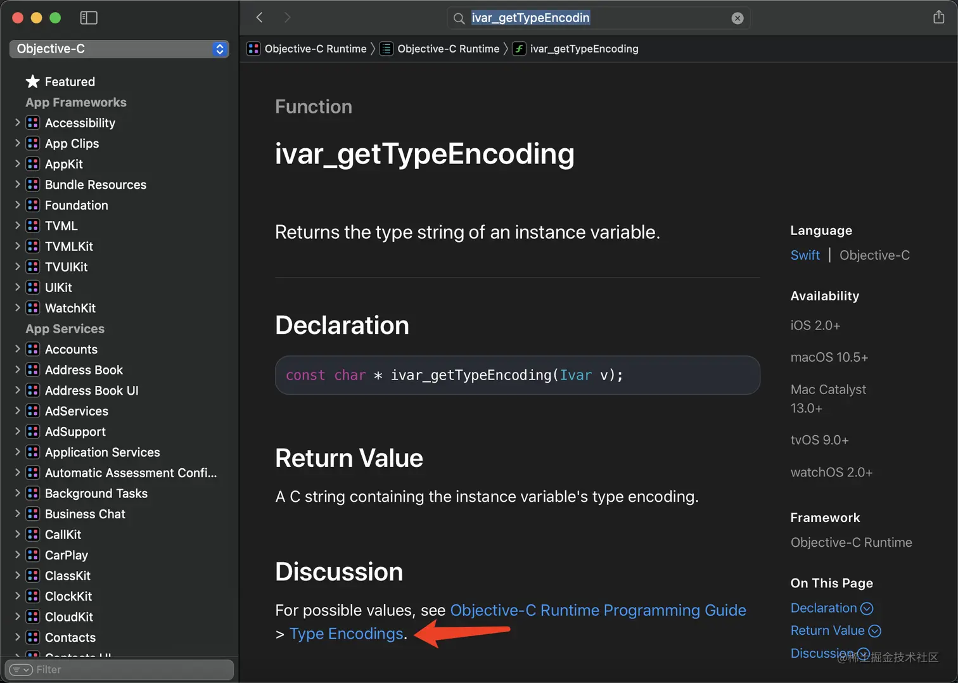Viewport: 958px width, 683px height.
Task: Click the search magnifier icon
Action: (459, 18)
